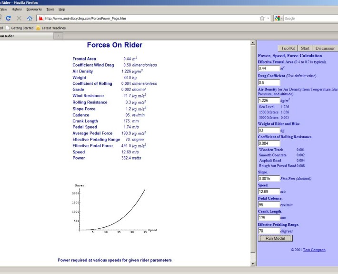Click the scrollbar down arrow of left frame
This screenshot has width=338, height=274.
(253, 264)
